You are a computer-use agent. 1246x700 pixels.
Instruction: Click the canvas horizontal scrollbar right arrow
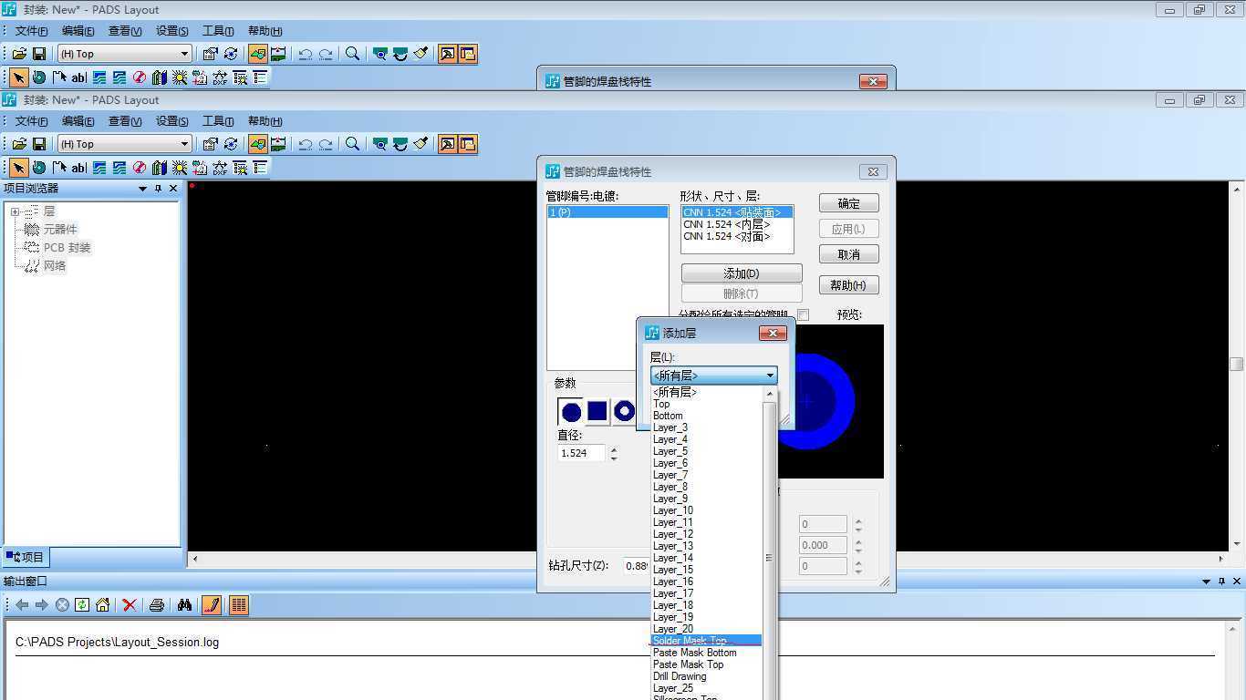pyautogui.click(x=1222, y=559)
